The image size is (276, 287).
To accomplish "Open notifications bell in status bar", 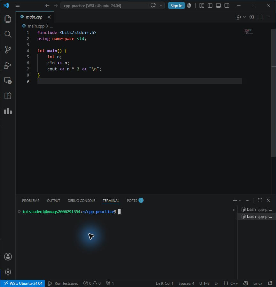I will point(270,283).
